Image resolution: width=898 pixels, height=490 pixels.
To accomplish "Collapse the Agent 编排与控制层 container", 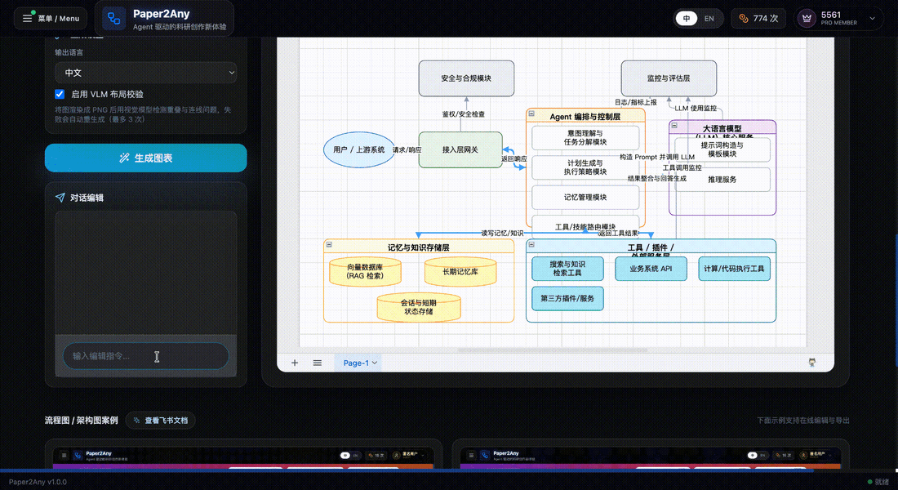I will click(531, 114).
